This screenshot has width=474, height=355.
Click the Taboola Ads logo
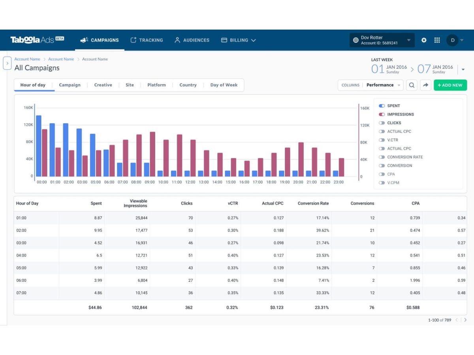(37, 40)
